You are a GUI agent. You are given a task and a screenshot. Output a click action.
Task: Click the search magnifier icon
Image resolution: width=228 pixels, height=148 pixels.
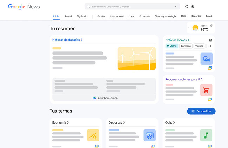coord(89,7)
